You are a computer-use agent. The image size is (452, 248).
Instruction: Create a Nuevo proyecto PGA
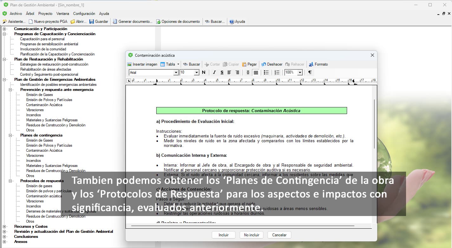point(48,22)
